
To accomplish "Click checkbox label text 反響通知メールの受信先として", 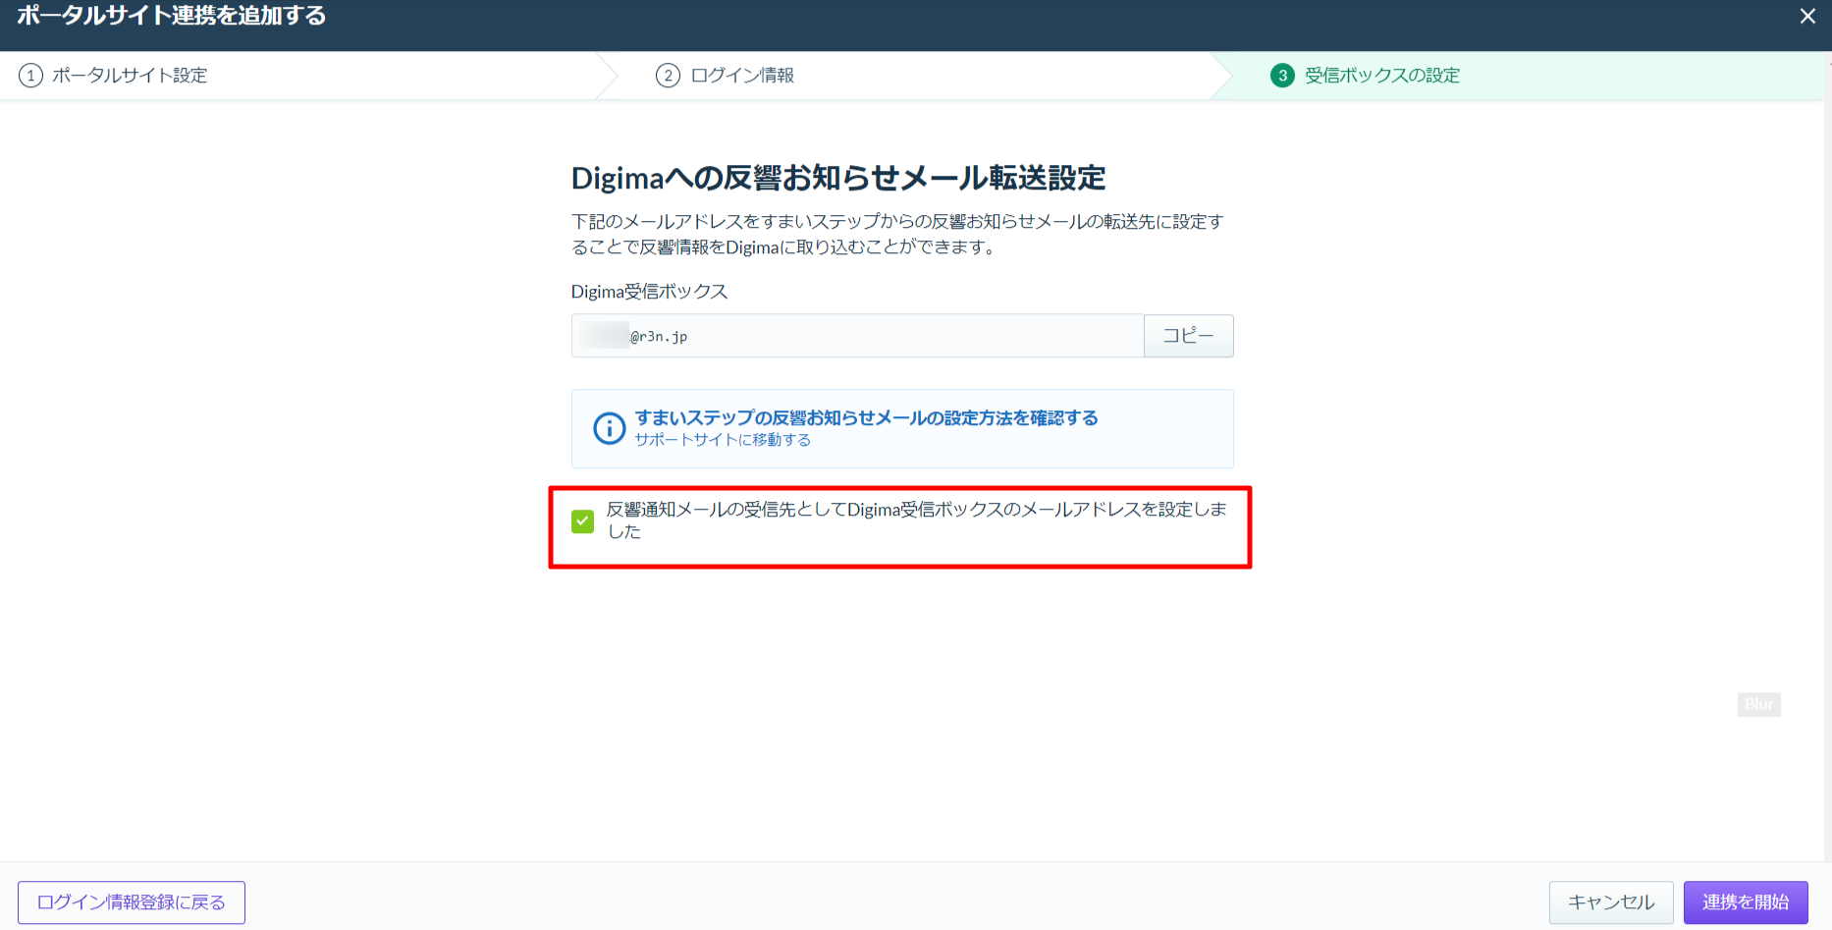I will coord(917,520).
